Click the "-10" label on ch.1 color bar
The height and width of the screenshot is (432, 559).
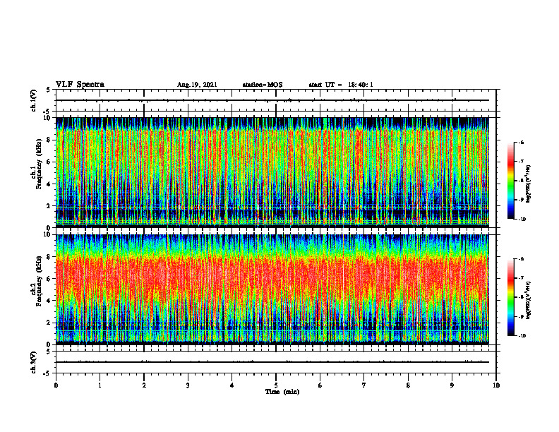522,220
